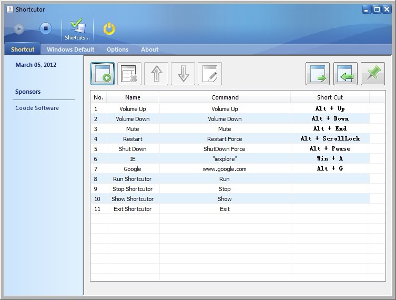Select the Google shortcut row

coord(133,169)
